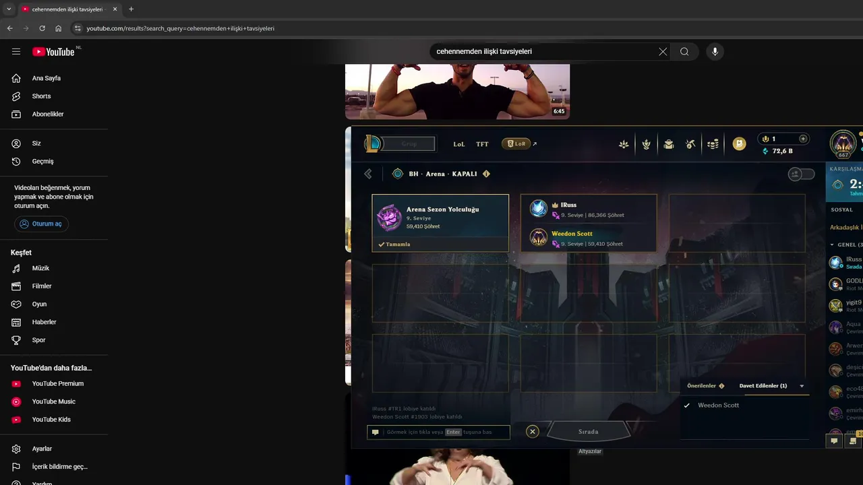Image resolution: width=863 pixels, height=485 pixels.
Task: Open the backpack icon in client header
Action: point(669,144)
